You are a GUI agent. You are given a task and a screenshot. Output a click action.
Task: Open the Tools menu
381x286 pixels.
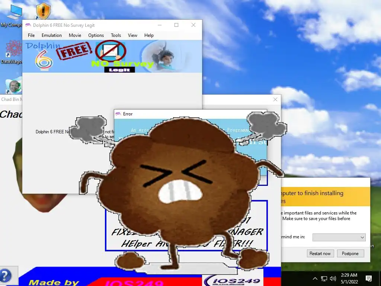[x=116, y=35]
